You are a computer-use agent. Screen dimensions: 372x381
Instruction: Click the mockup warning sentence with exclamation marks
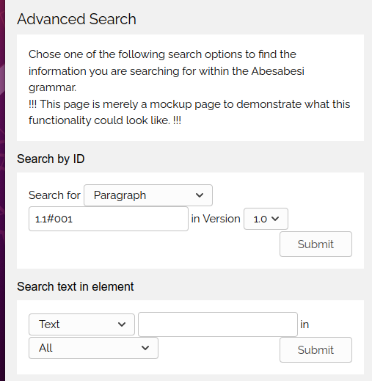(189, 112)
